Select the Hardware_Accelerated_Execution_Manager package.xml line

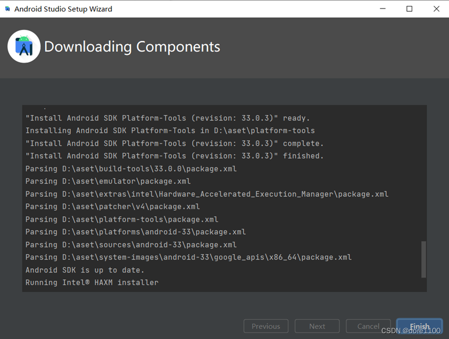pyautogui.click(x=207, y=194)
